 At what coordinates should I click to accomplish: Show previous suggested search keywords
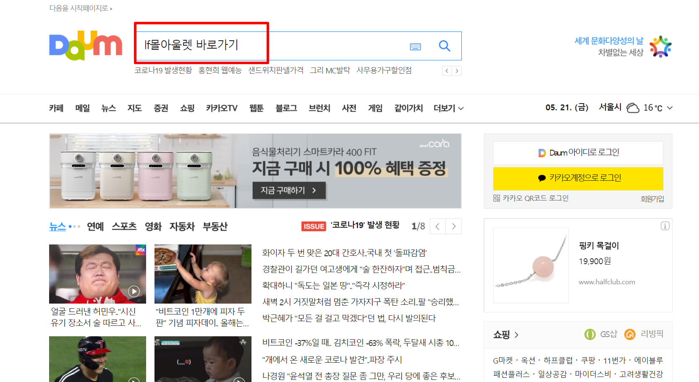click(x=447, y=71)
